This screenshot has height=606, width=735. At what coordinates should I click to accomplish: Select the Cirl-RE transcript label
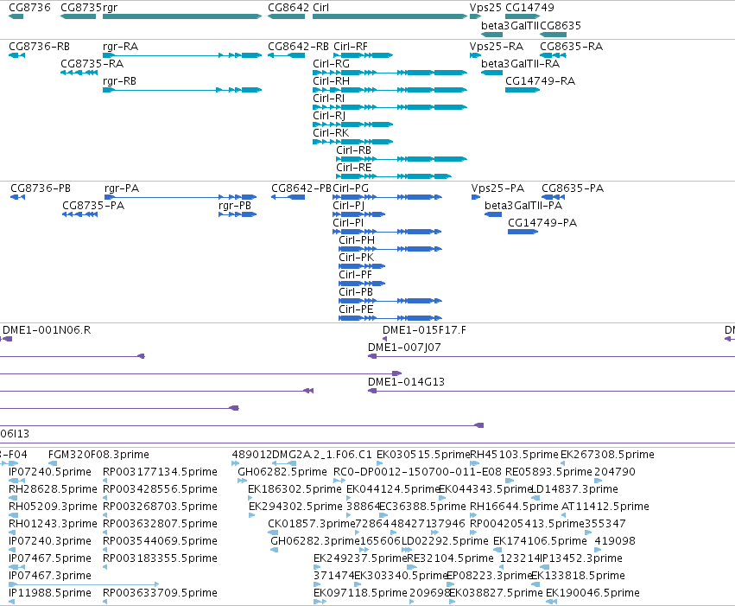tap(353, 168)
